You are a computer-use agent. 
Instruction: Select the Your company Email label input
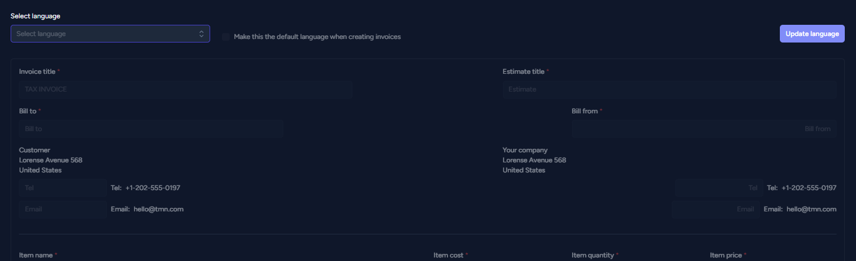point(715,209)
